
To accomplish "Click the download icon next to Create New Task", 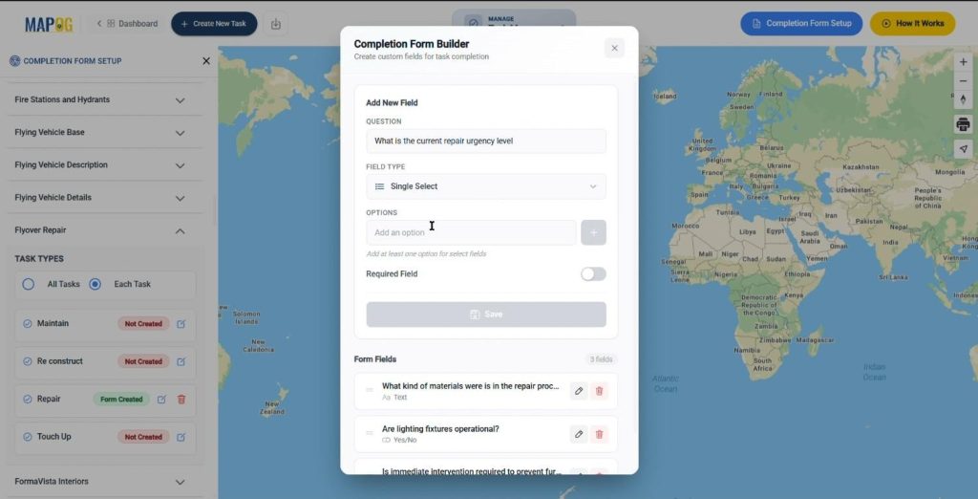I will (276, 24).
